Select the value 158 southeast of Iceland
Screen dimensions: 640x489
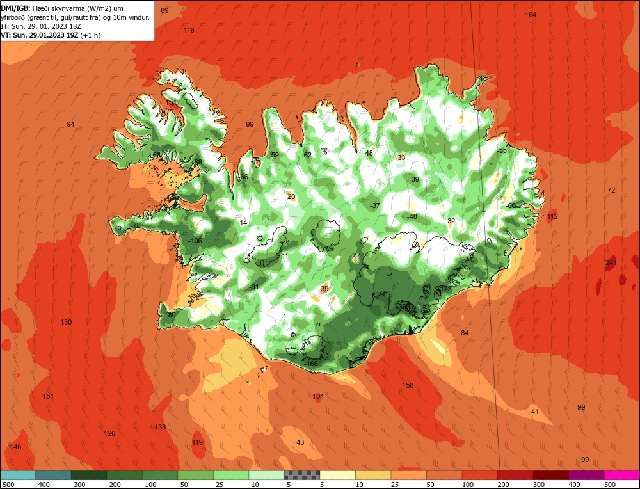pyautogui.click(x=408, y=385)
